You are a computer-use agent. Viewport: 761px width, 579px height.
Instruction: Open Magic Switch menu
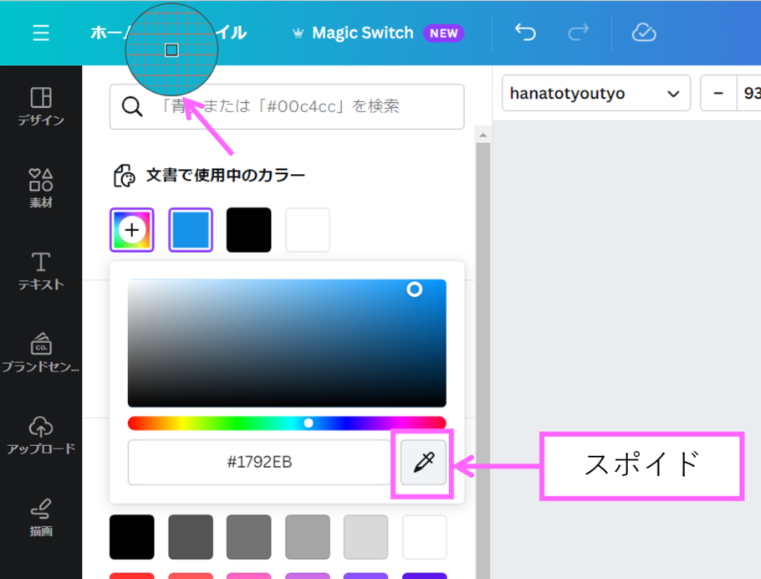(376, 33)
